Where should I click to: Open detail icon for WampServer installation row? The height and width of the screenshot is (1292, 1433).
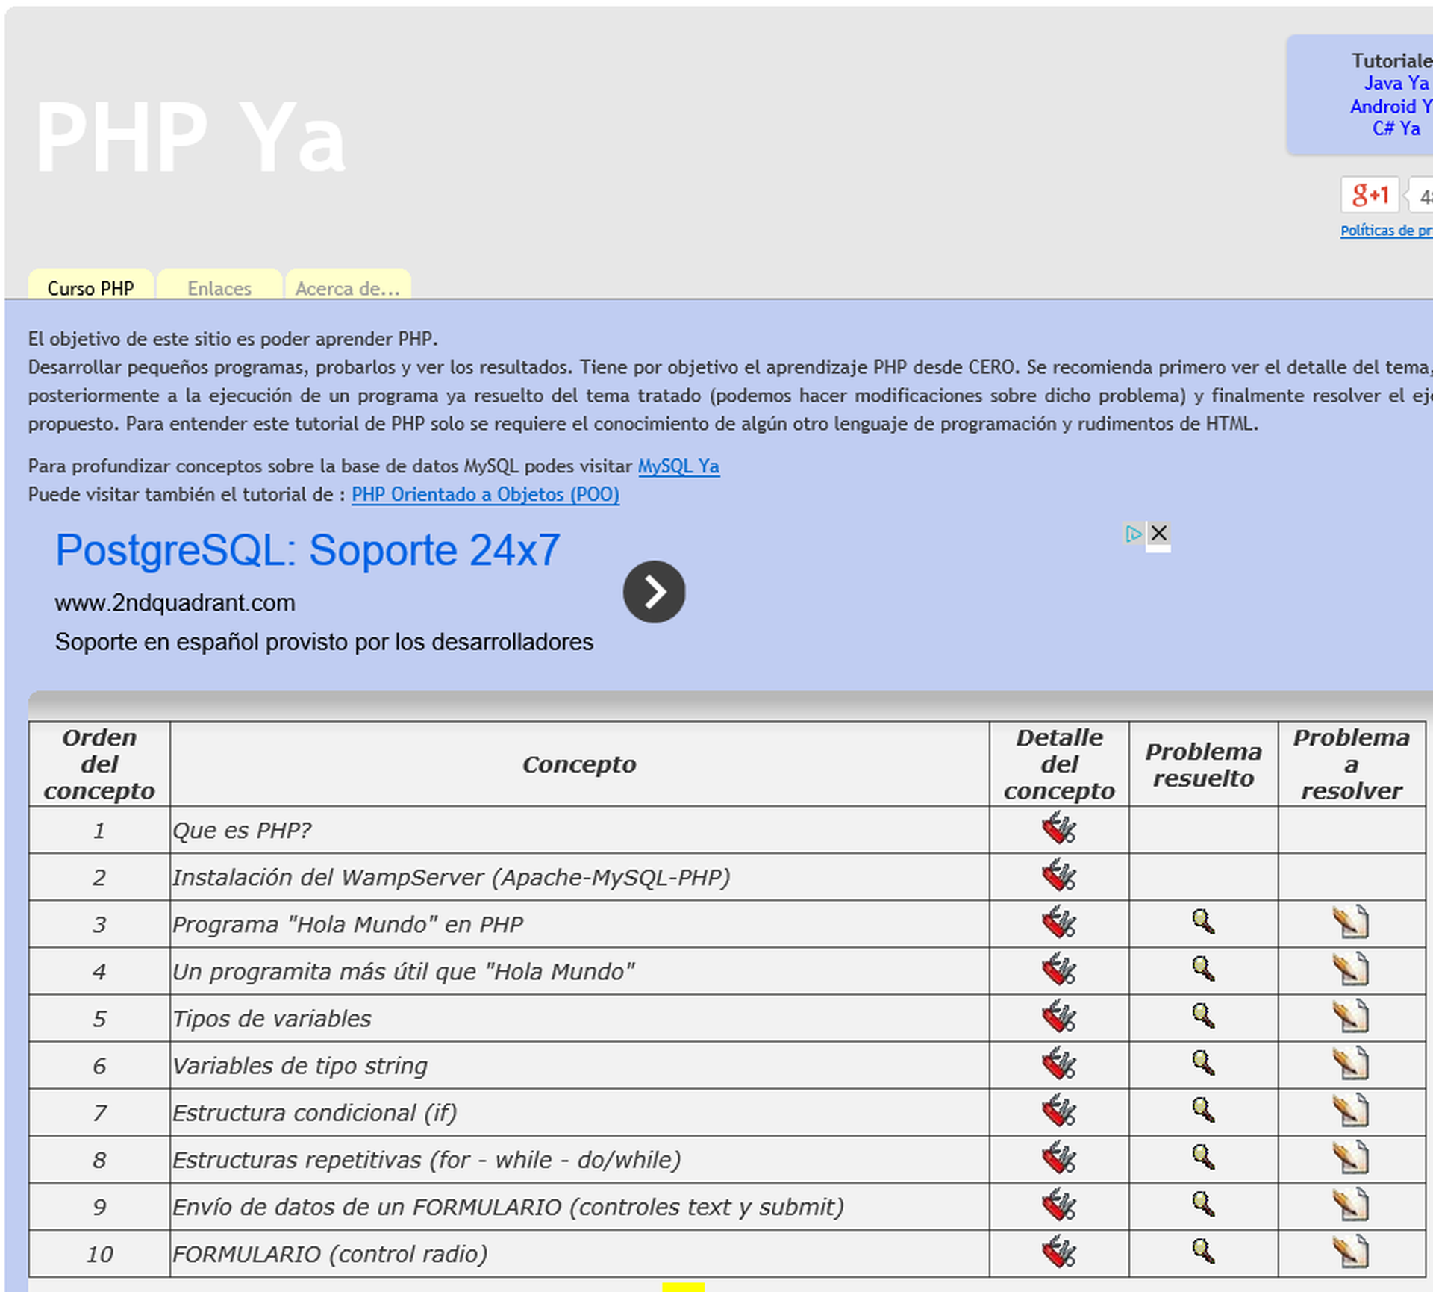(x=1058, y=876)
